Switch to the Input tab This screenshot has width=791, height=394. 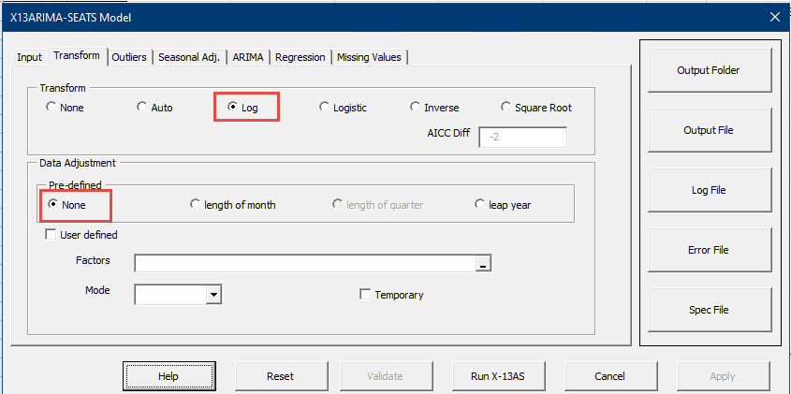29,57
